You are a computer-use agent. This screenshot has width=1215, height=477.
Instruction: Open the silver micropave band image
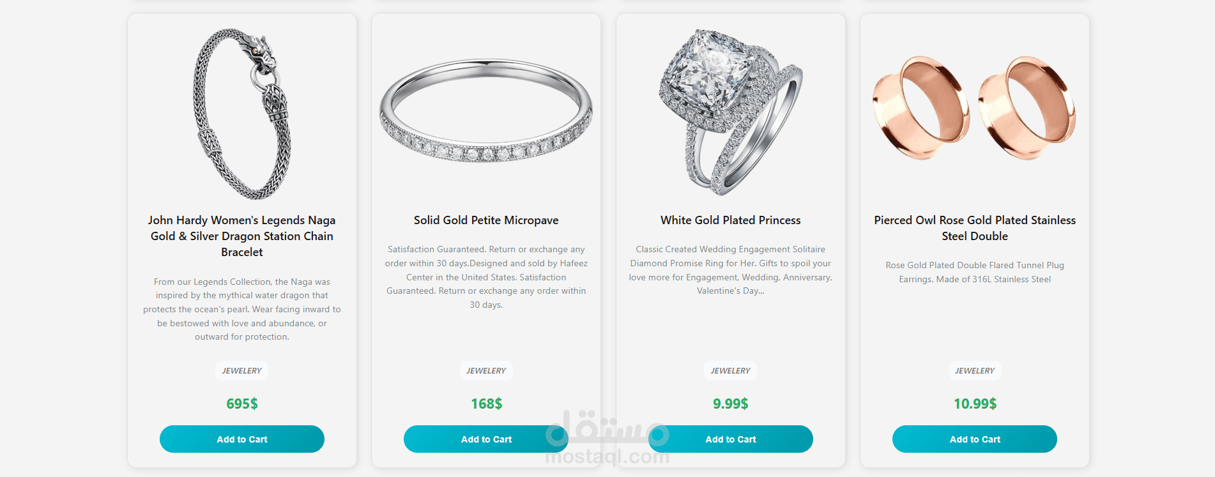click(x=486, y=110)
